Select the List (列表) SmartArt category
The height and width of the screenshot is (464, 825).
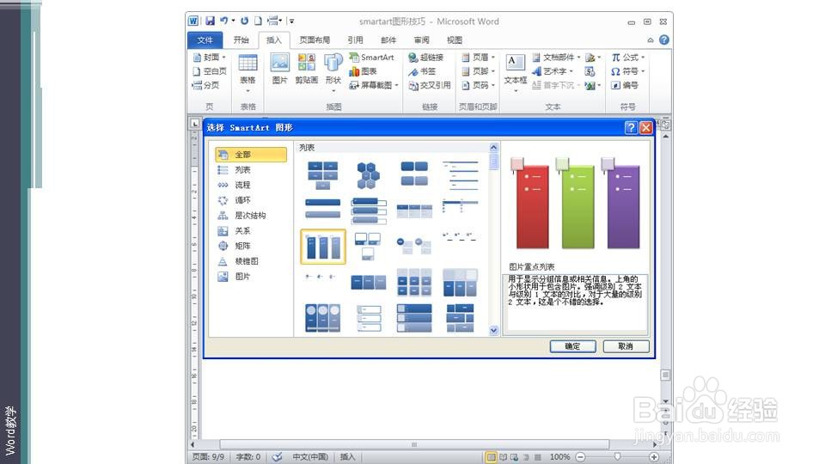coord(251,170)
